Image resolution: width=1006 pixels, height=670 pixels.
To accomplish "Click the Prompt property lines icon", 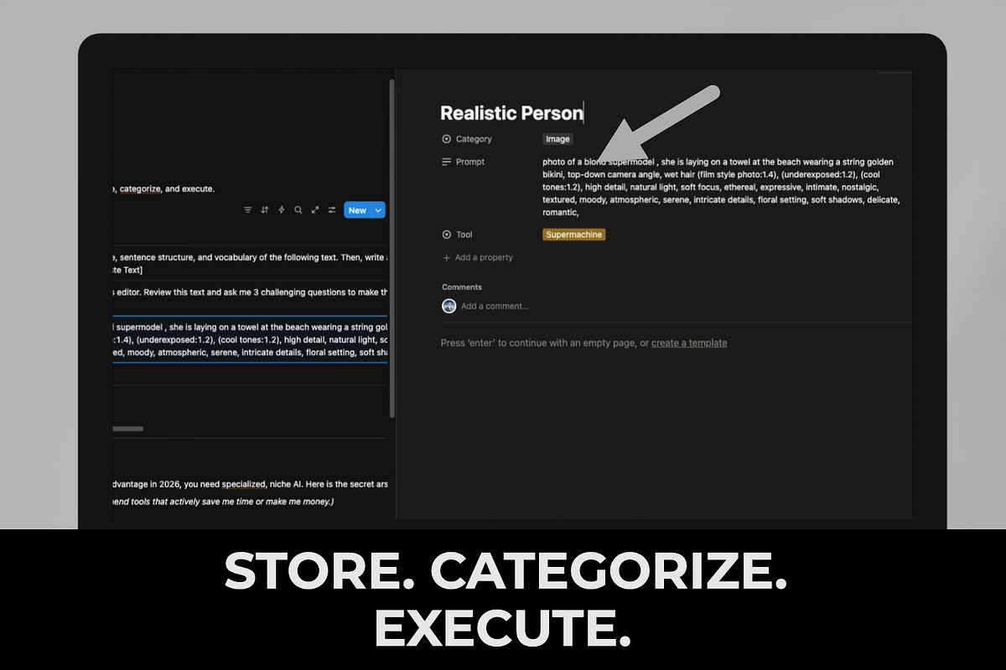I will [x=446, y=162].
